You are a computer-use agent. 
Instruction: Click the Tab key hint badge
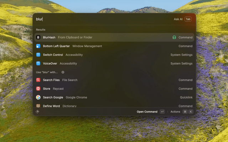pos(188,19)
